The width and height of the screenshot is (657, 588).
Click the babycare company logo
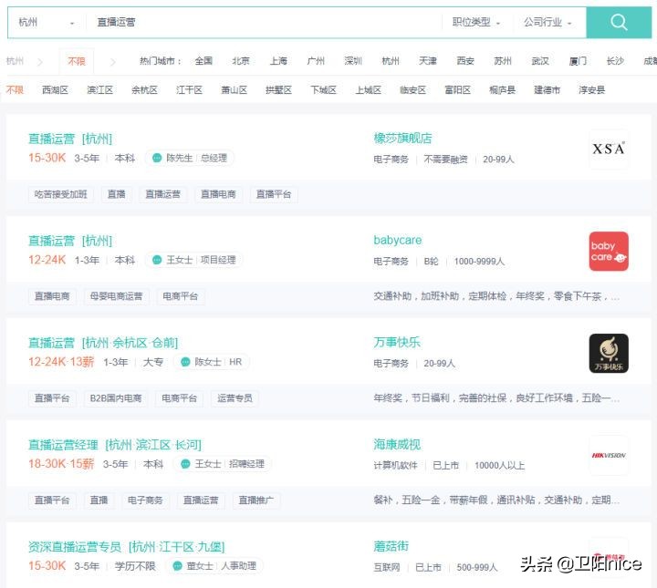(x=608, y=251)
